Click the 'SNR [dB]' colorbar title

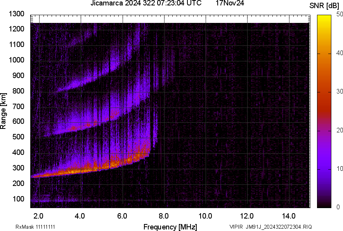324,6
